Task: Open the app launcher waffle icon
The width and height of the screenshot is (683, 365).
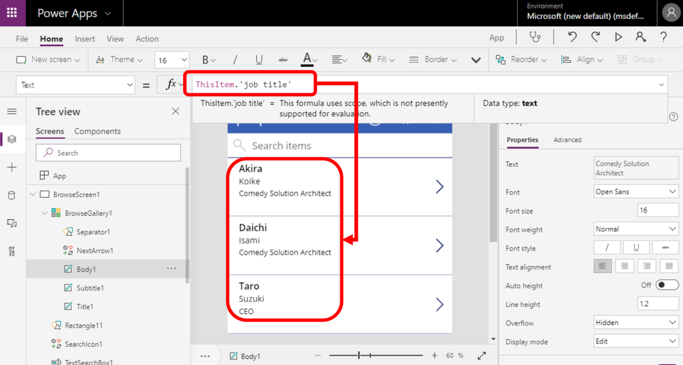Action: pyautogui.click(x=12, y=13)
